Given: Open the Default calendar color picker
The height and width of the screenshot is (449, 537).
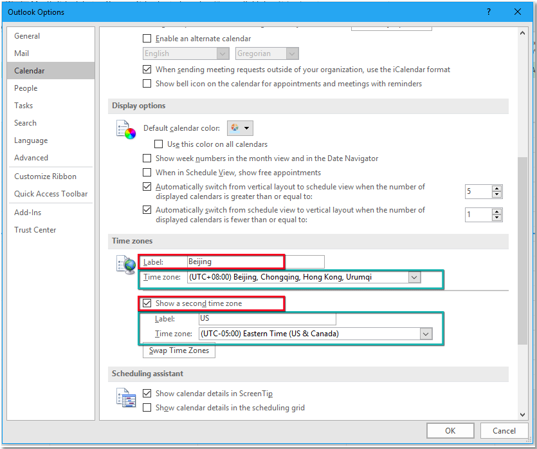Looking at the screenshot, I should [x=242, y=128].
